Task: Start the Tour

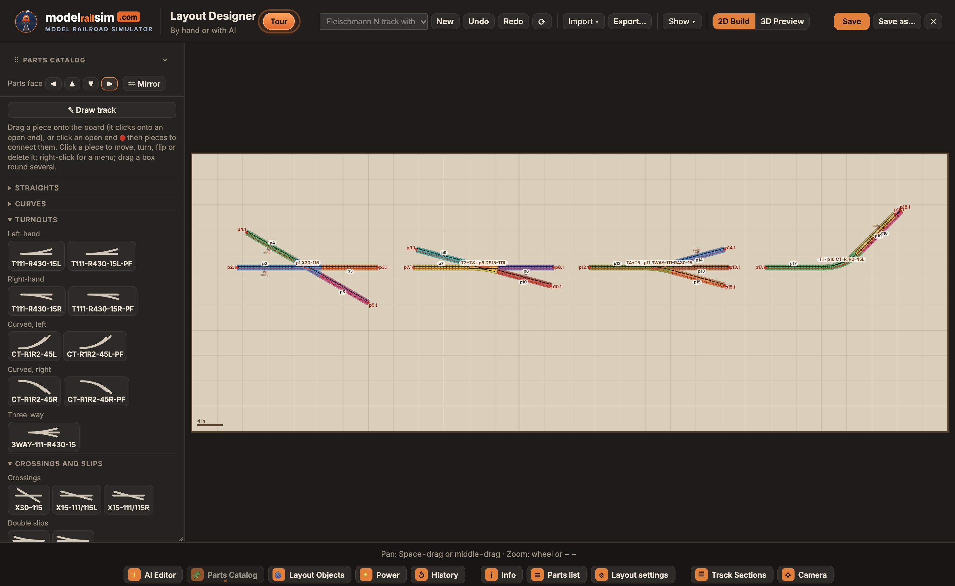Action: (279, 21)
